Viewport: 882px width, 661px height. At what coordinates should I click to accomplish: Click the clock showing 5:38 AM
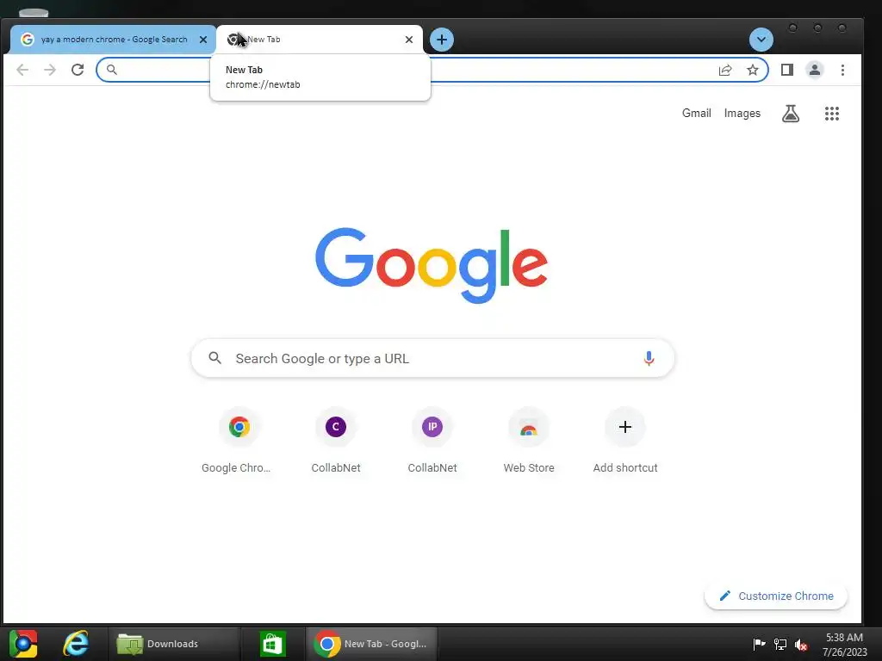844,638
